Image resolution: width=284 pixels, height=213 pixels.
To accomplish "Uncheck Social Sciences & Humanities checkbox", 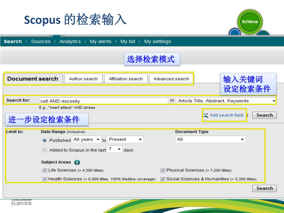I will point(163,179).
